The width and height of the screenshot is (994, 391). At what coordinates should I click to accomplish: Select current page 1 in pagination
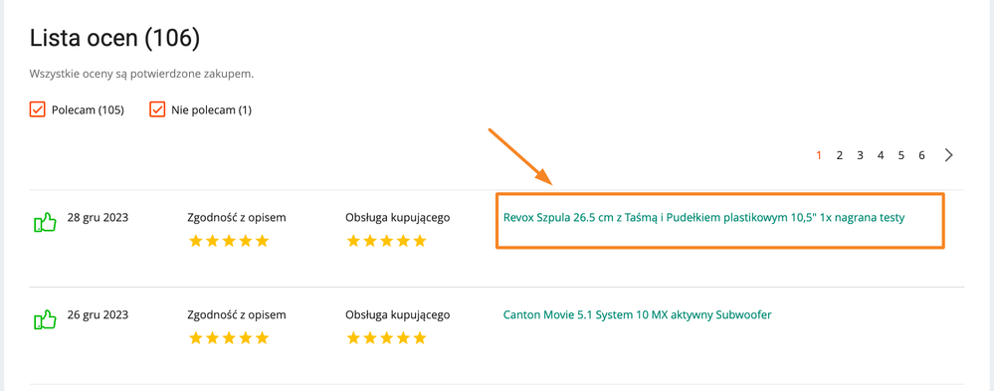[819, 155]
